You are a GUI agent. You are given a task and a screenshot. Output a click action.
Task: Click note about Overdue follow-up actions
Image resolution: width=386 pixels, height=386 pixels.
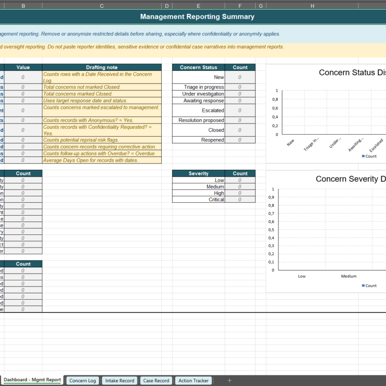(x=102, y=153)
